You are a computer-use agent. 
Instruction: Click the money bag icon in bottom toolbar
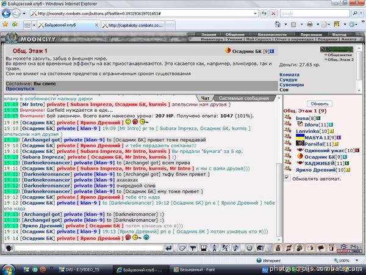278,248
